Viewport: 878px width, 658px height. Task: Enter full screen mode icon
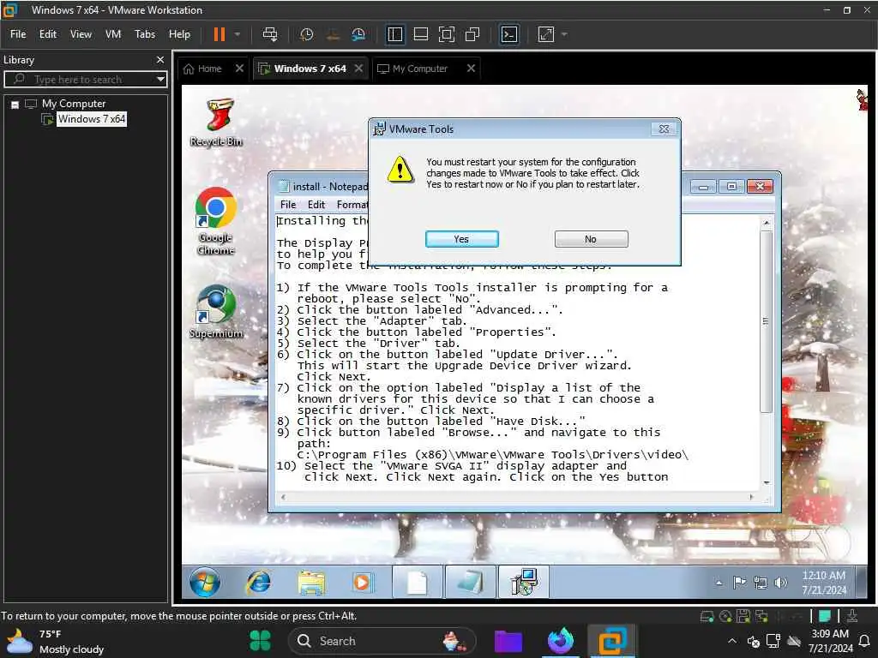pos(446,34)
